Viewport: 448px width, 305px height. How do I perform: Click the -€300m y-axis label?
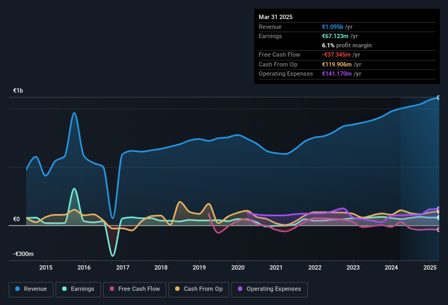click(23, 254)
